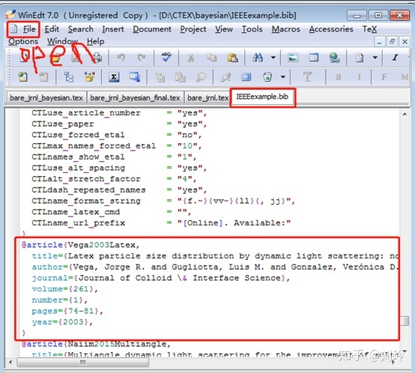Image resolution: width=415 pixels, height=373 pixels.
Task: Open the Options menu
Action: (x=23, y=41)
